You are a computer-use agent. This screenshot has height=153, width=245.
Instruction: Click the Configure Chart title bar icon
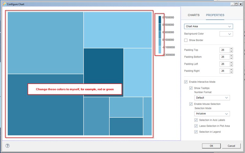(4, 4)
